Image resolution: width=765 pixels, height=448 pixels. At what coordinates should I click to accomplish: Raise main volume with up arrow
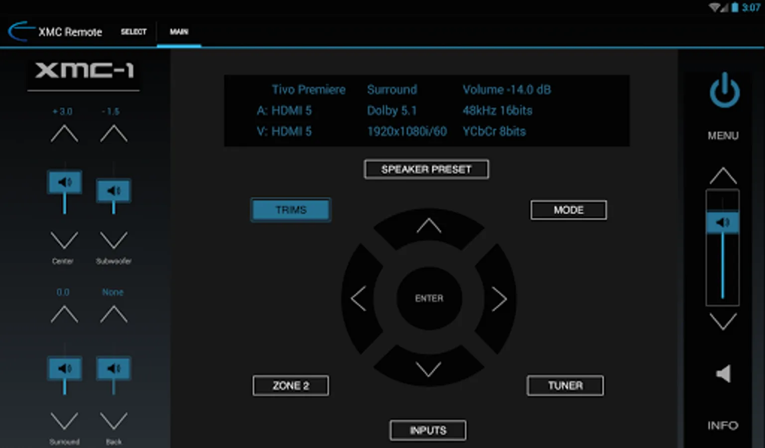[723, 176]
